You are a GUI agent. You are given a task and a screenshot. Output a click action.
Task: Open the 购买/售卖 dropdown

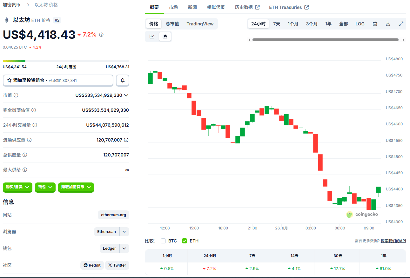tap(17, 187)
